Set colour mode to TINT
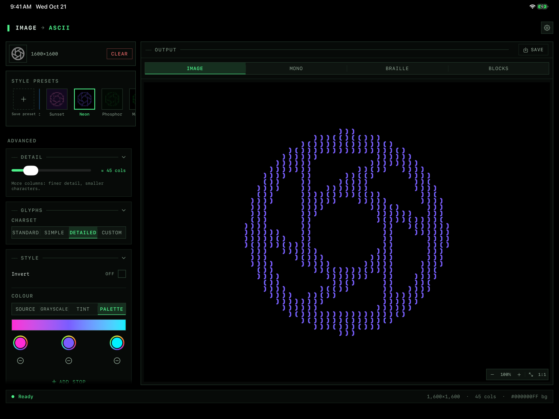This screenshot has width=559, height=419. coord(83,309)
